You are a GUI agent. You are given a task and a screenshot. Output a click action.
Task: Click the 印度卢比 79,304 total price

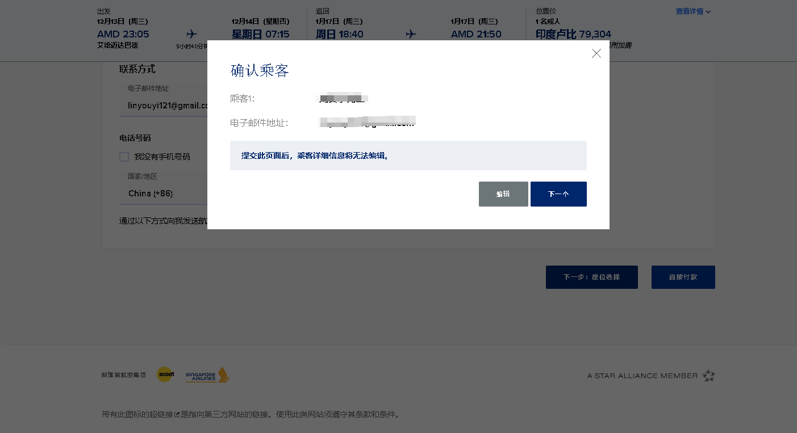coord(573,34)
